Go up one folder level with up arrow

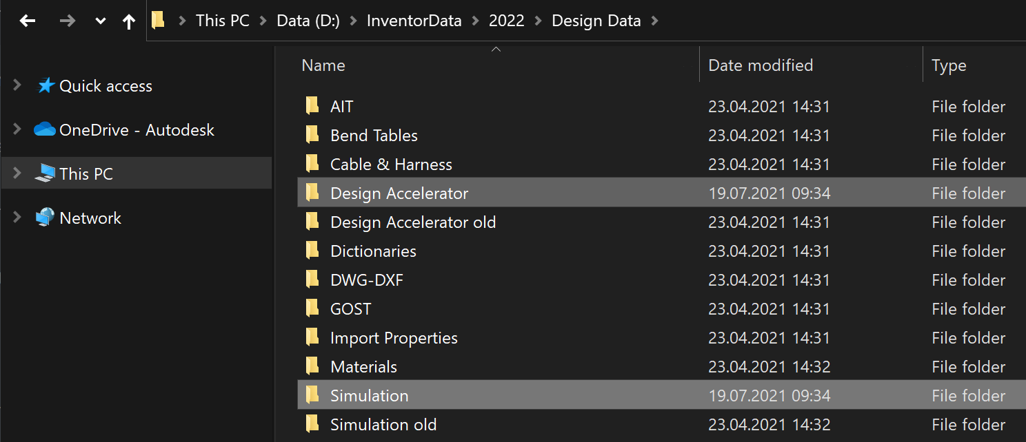click(128, 21)
